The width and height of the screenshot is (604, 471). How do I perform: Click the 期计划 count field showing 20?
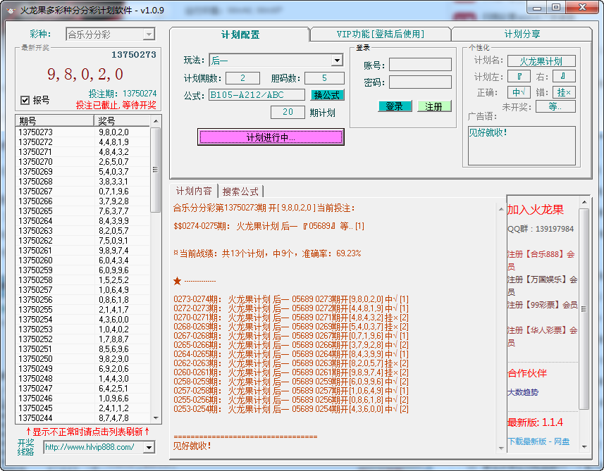tap(288, 112)
